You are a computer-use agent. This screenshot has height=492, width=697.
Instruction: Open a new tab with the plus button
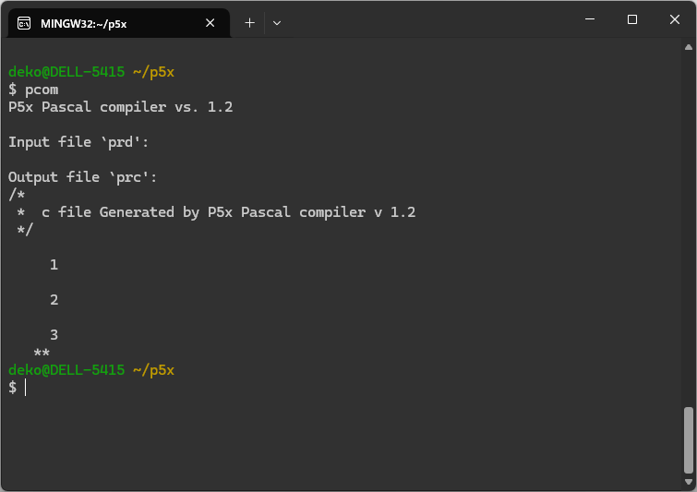[250, 23]
